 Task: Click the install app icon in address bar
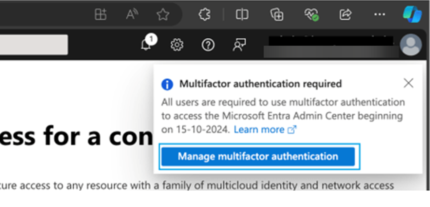[100, 14]
